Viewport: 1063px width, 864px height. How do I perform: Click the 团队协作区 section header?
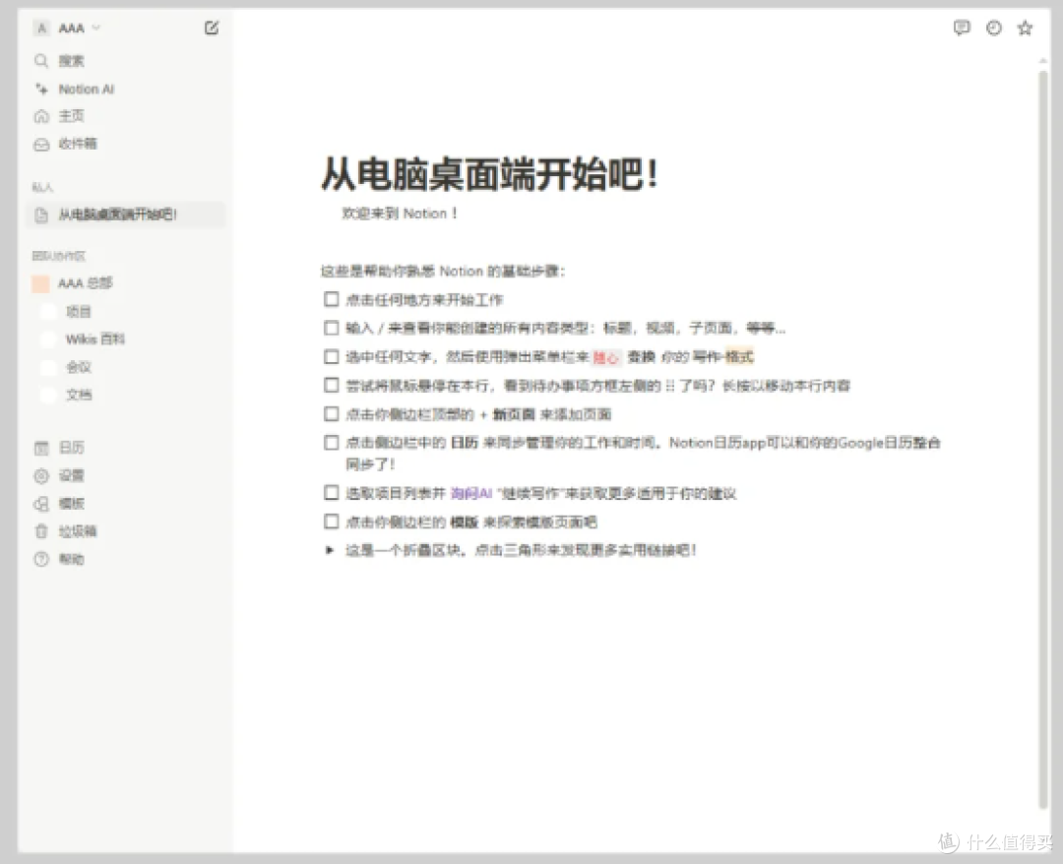(59, 256)
